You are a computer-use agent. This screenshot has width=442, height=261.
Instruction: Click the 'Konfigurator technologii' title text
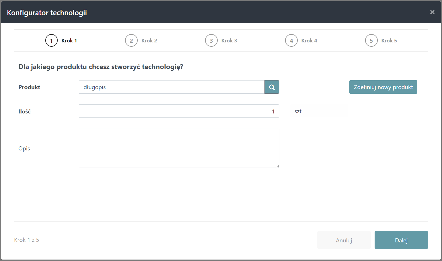click(47, 13)
